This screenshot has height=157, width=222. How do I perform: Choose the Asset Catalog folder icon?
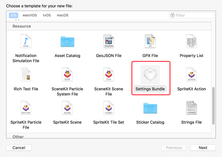click(67, 42)
